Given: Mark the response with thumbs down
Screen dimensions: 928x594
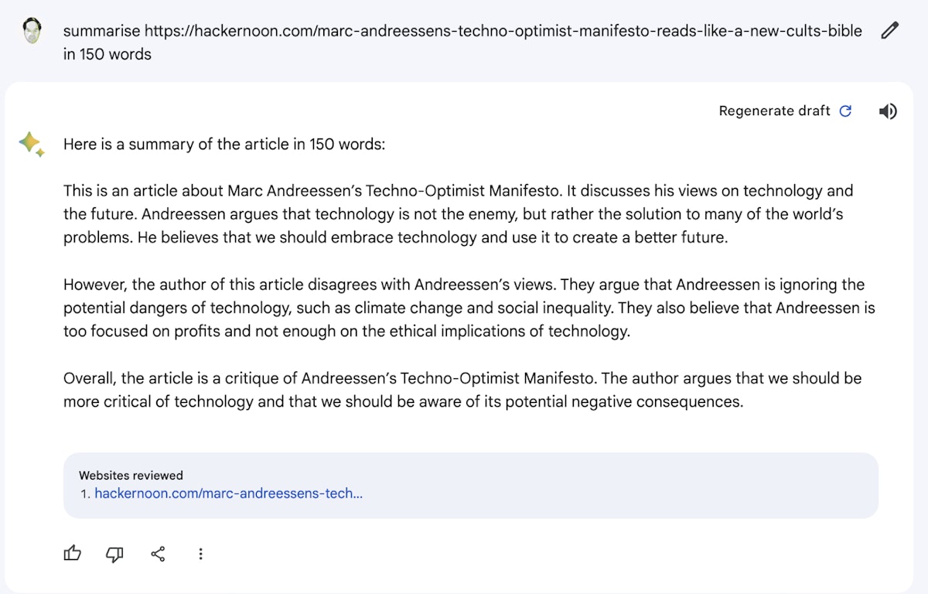Looking at the screenshot, I should point(114,554).
